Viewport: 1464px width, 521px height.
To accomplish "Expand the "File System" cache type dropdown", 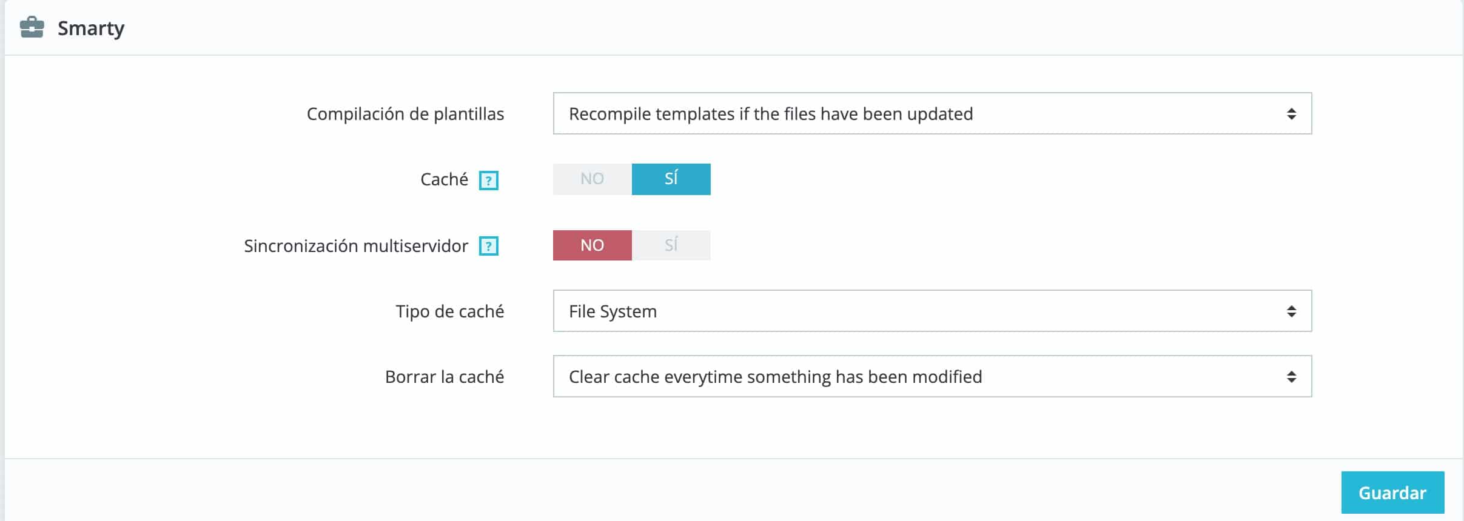I will pos(932,311).
